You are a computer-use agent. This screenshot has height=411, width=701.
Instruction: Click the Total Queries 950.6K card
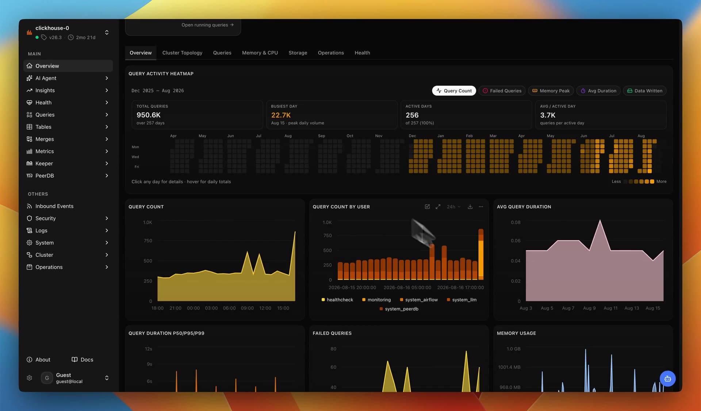(x=197, y=115)
